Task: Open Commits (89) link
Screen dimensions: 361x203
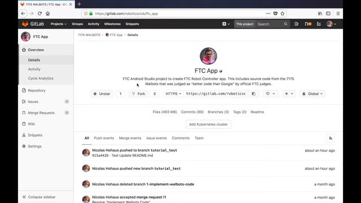Action: click(192, 112)
